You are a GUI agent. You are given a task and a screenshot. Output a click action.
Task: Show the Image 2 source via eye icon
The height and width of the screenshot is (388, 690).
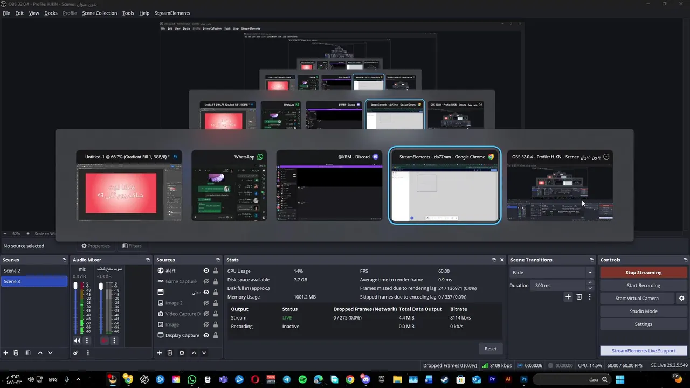[x=206, y=303]
